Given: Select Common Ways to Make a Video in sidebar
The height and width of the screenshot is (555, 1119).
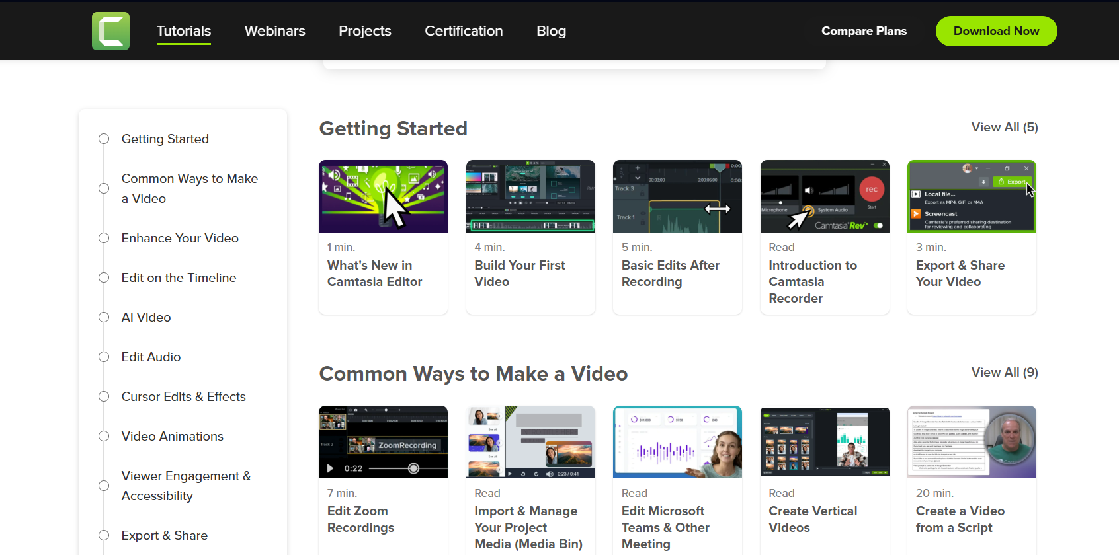Looking at the screenshot, I should [190, 188].
